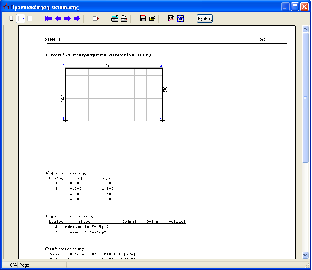
Task: Open the printer setup icon
Action: coord(115,19)
